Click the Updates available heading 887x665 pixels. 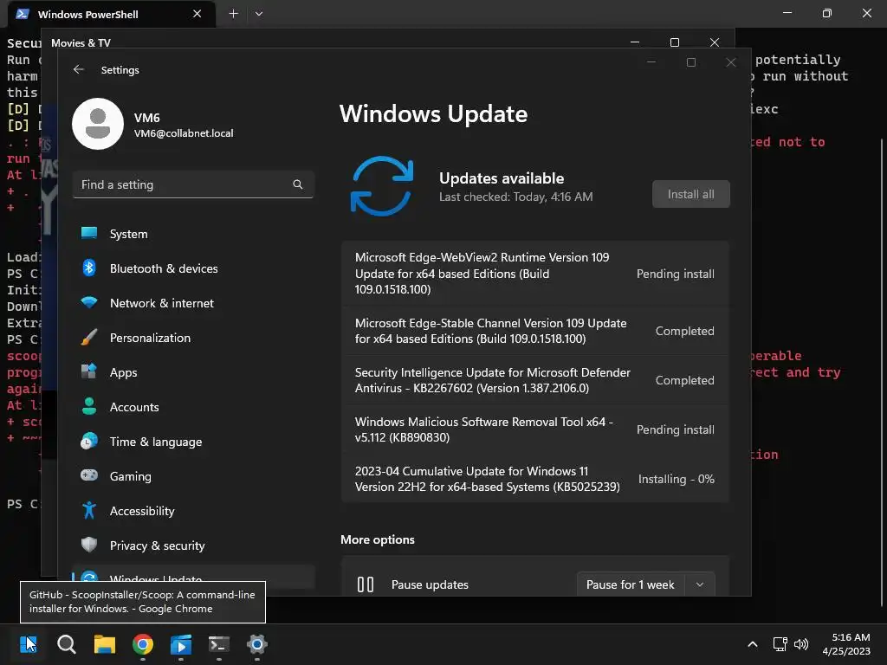(502, 178)
